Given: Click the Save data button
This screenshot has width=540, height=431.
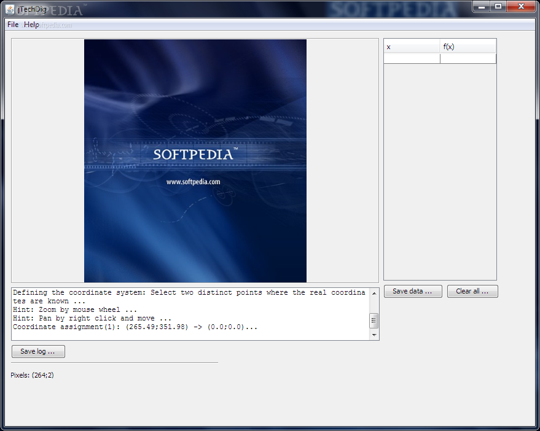Looking at the screenshot, I should (x=413, y=291).
